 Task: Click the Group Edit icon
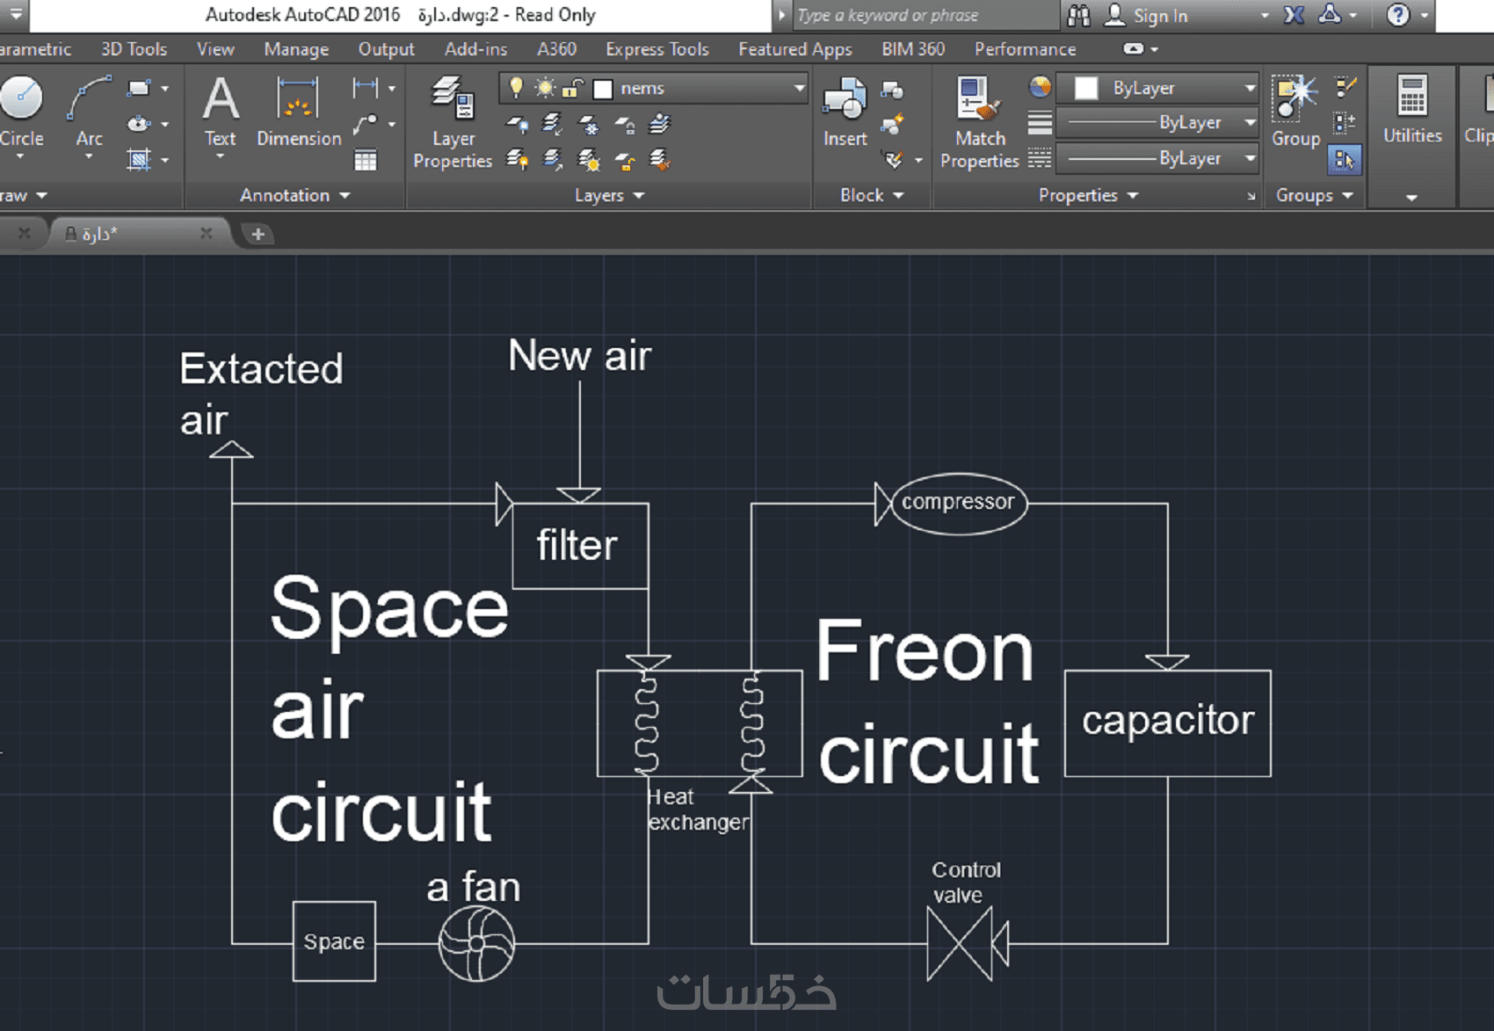coord(1345,123)
